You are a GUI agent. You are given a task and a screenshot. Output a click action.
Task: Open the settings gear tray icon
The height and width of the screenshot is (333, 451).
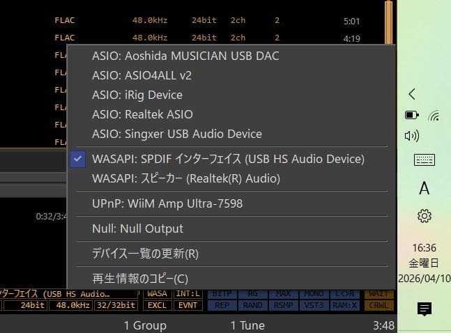coord(425,216)
